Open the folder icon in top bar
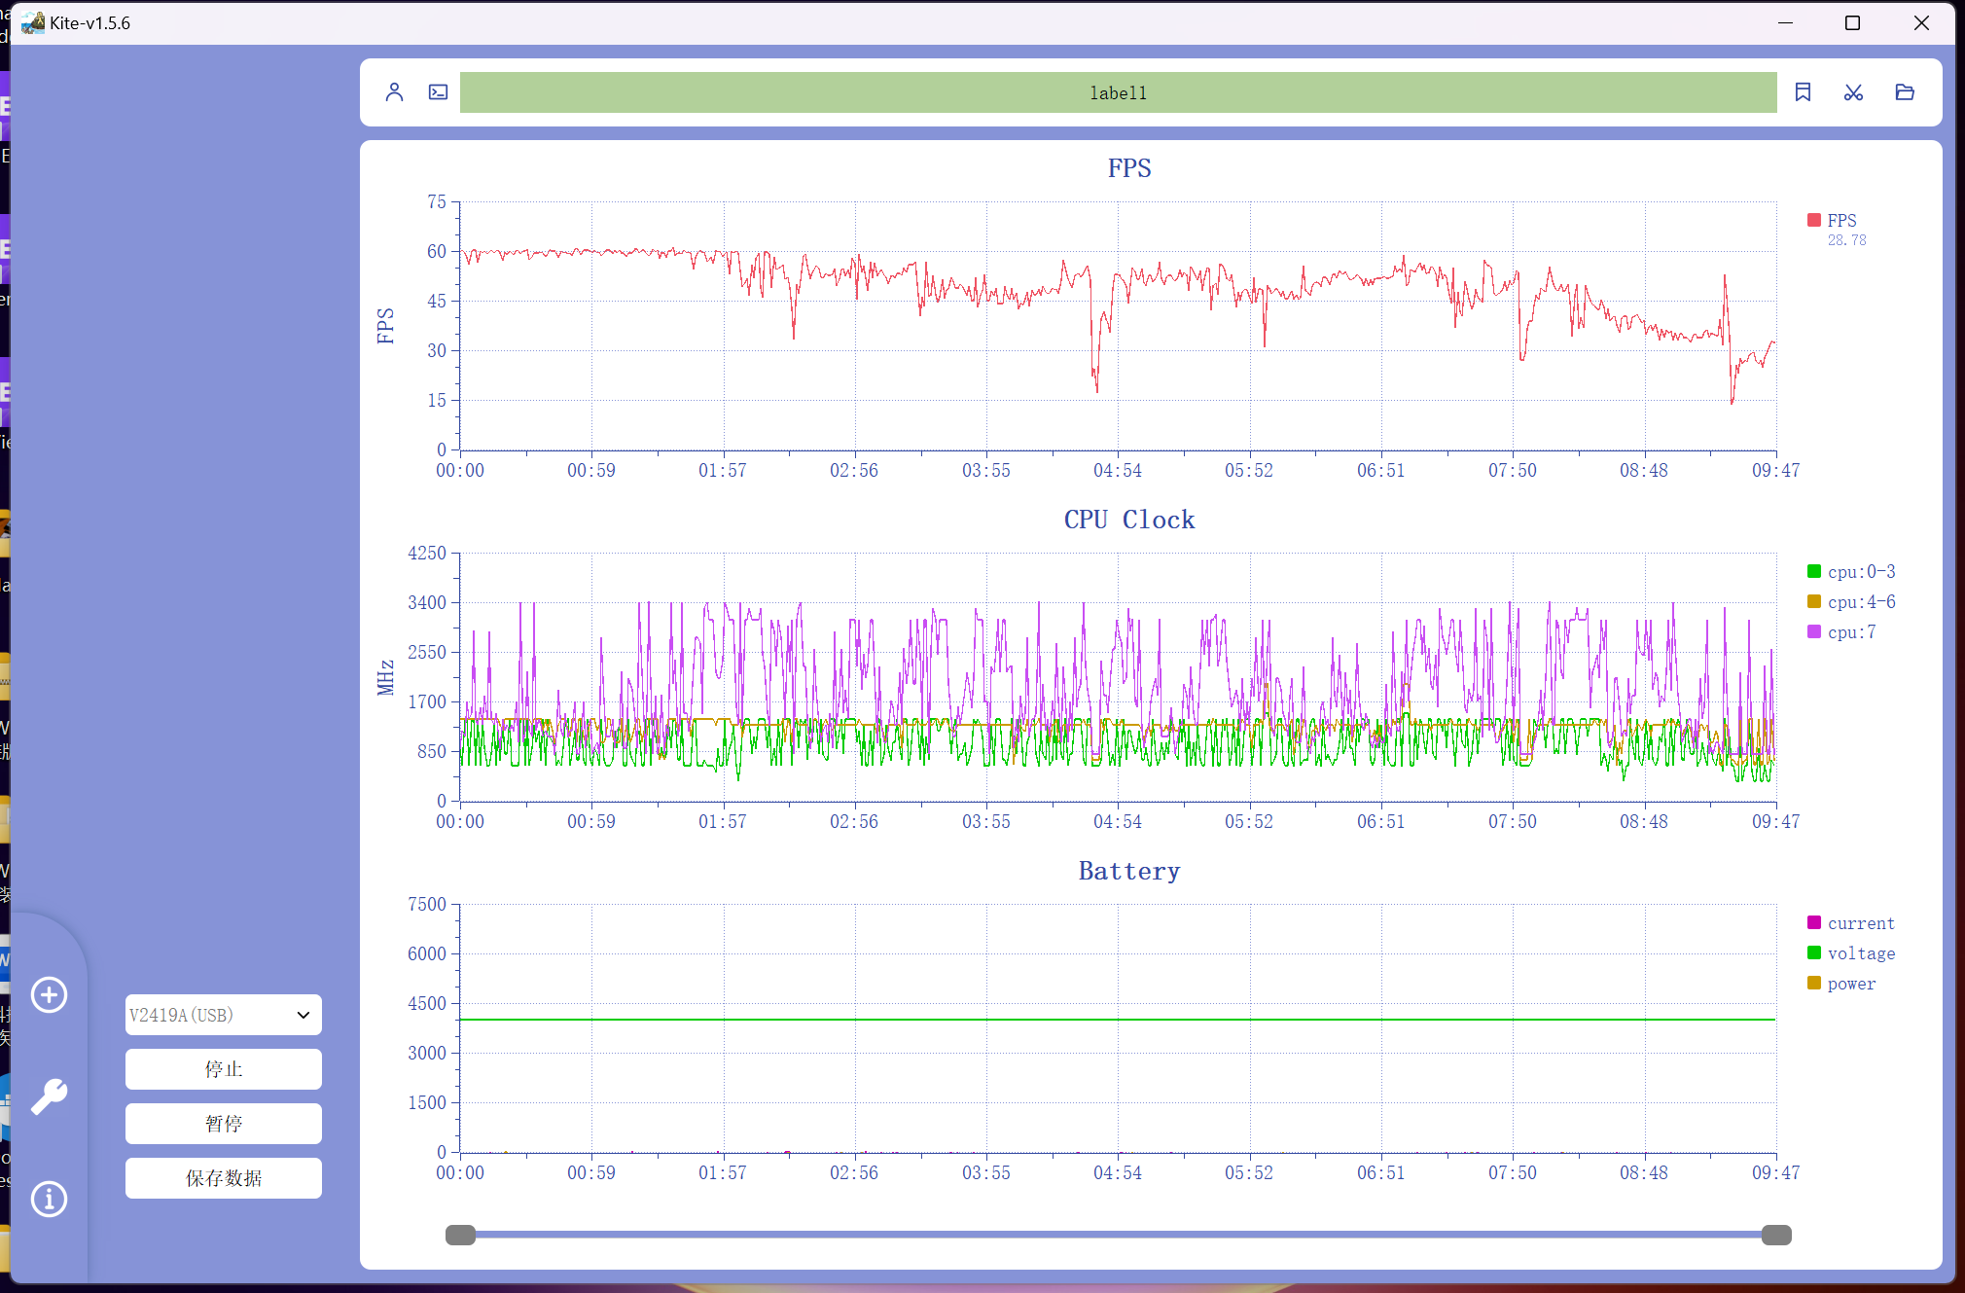 (1905, 92)
